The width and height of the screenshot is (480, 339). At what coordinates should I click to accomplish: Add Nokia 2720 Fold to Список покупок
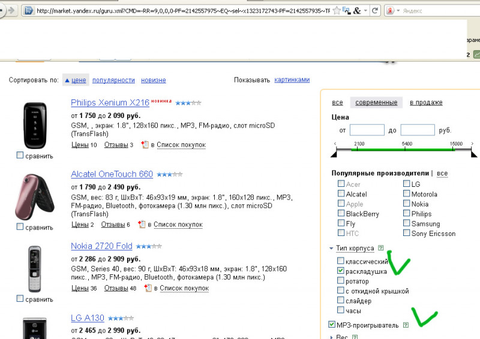pyautogui.click(x=184, y=288)
